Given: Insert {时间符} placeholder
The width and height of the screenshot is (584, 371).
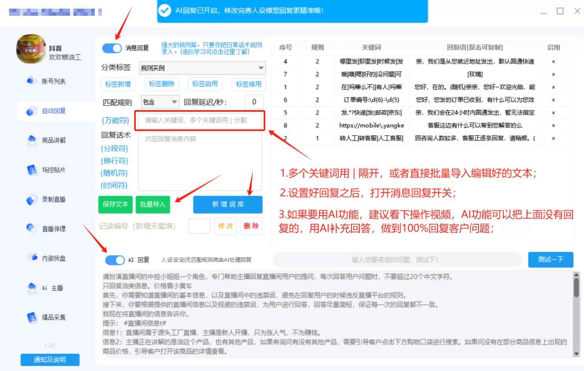Looking at the screenshot, I should [114, 185].
